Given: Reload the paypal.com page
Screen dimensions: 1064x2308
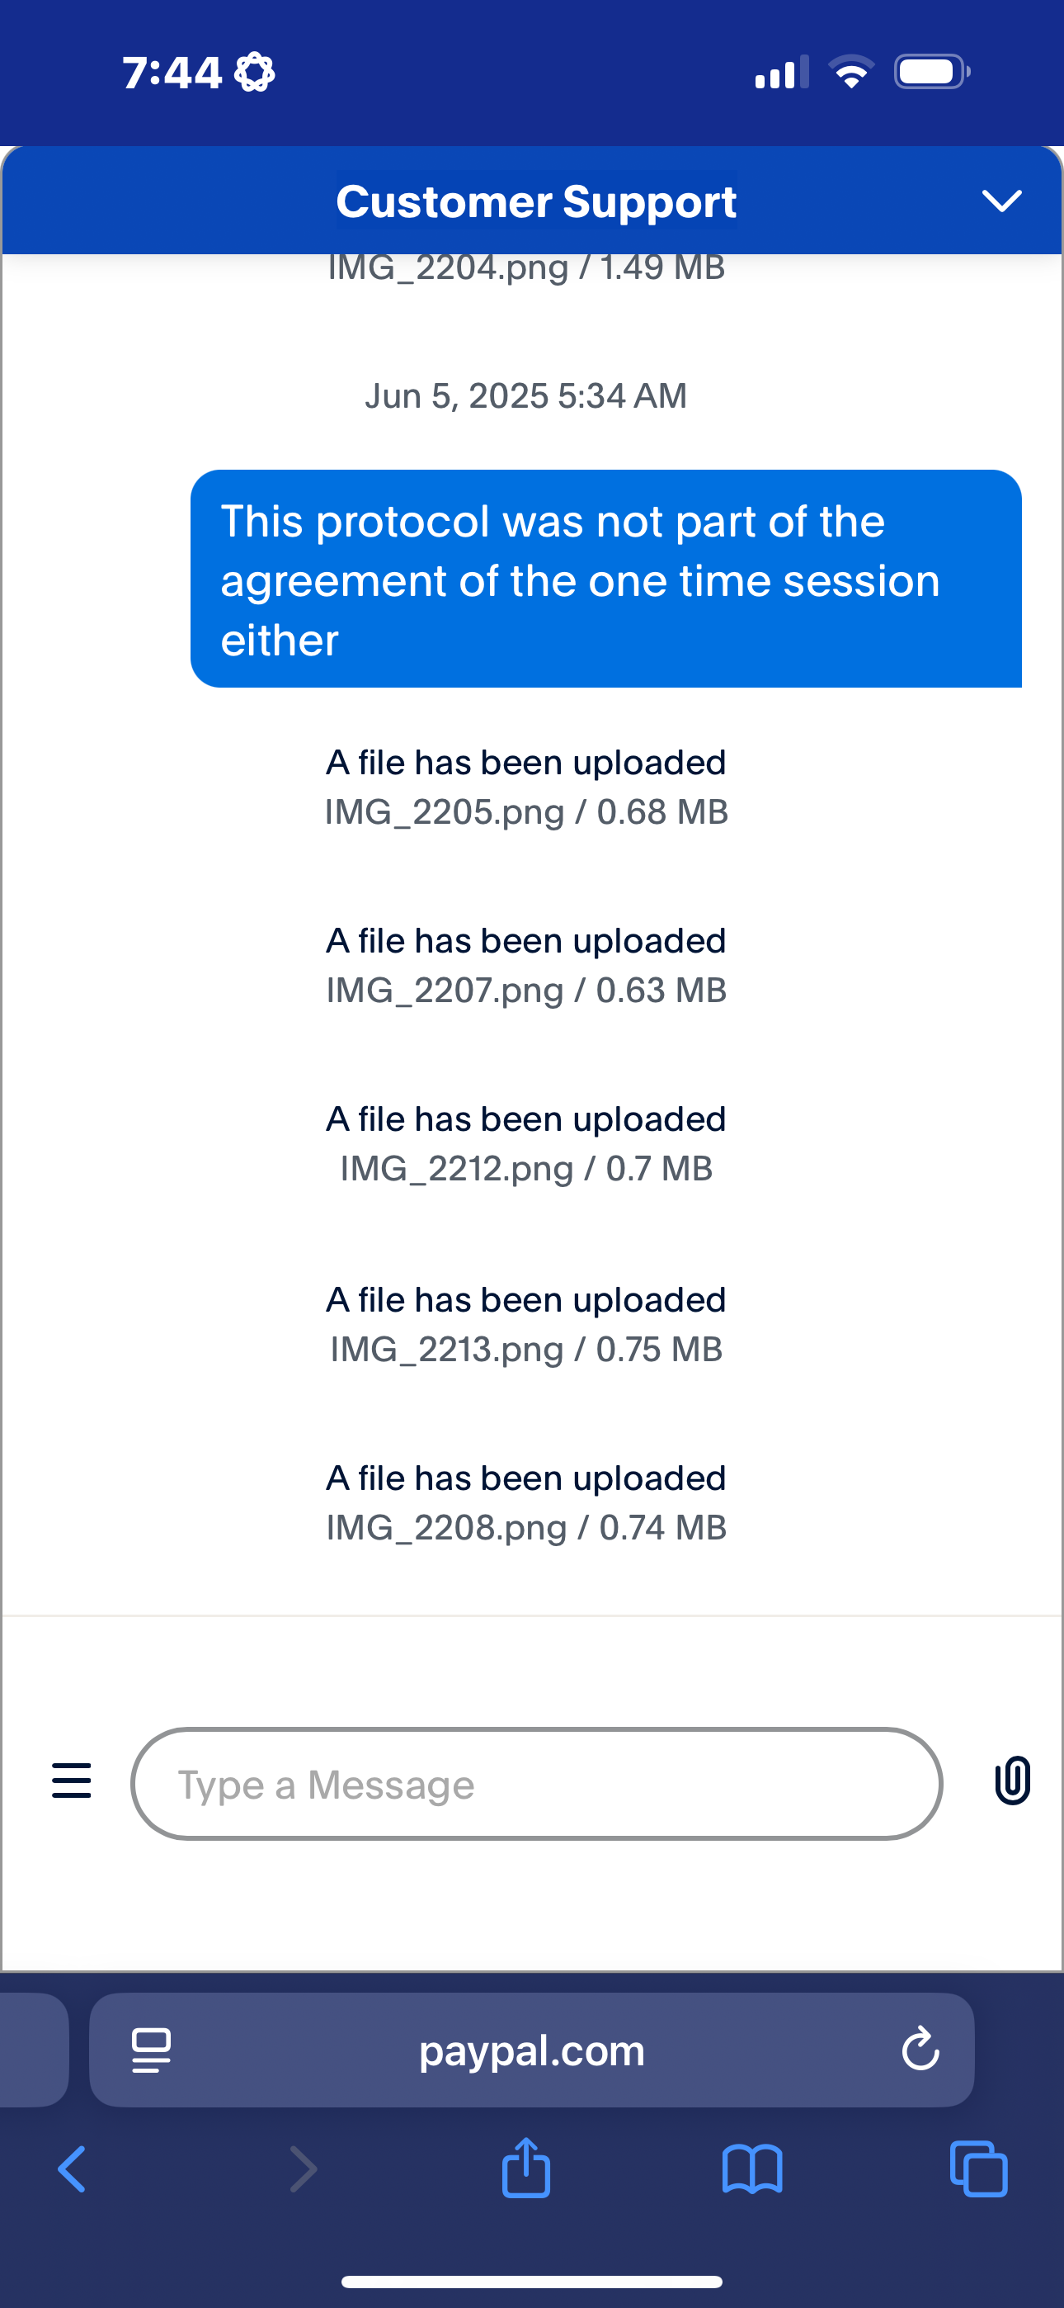Looking at the screenshot, I should tap(920, 2049).
